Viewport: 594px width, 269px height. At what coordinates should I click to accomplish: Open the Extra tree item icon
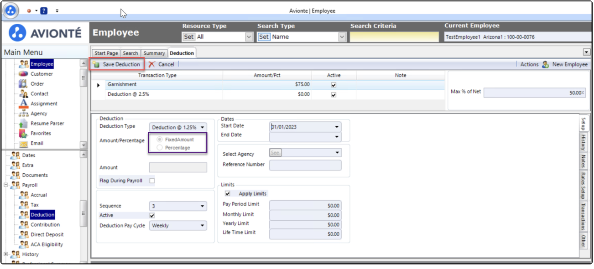coord(15,166)
